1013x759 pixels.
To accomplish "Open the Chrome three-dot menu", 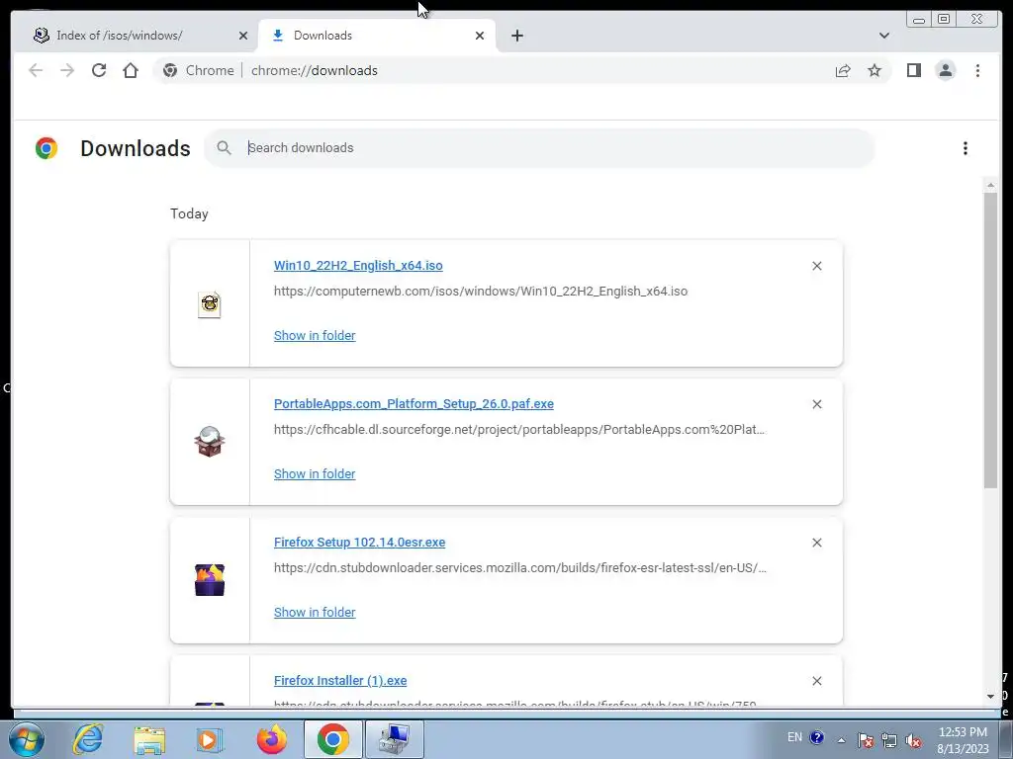I will [977, 70].
